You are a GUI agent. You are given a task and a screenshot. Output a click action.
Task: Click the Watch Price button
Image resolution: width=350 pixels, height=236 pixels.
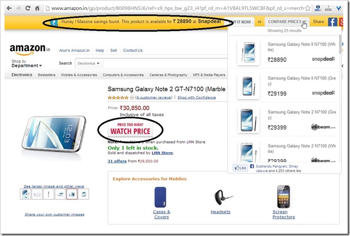point(130,130)
